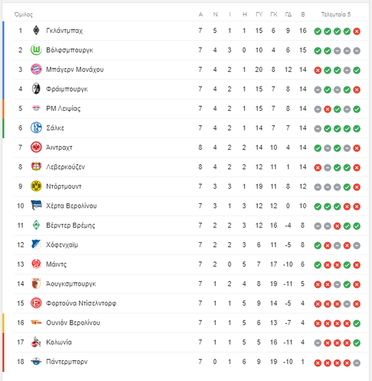Click Γκλάντμπαχ's most recent loss indicator
The height and width of the screenshot is (381, 372).
356,31
